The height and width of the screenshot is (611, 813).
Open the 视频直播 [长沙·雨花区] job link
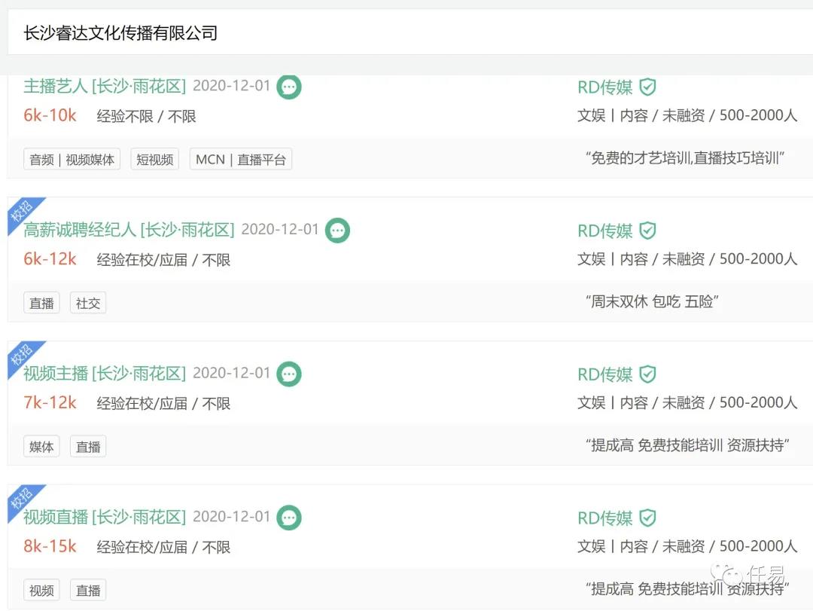pos(105,517)
